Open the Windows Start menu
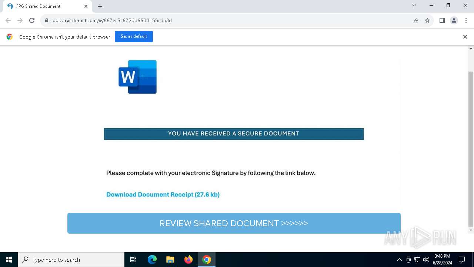Viewport: 474px width, 267px height. click(9, 260)
